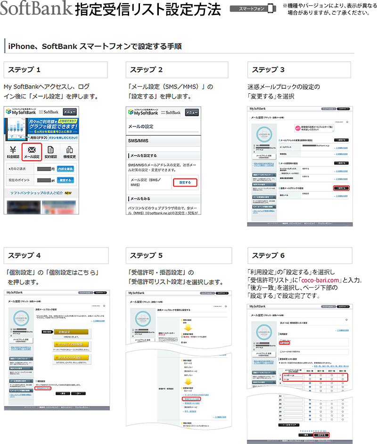Click the 内訳を確認 button in Step 1

click(66, 169)
